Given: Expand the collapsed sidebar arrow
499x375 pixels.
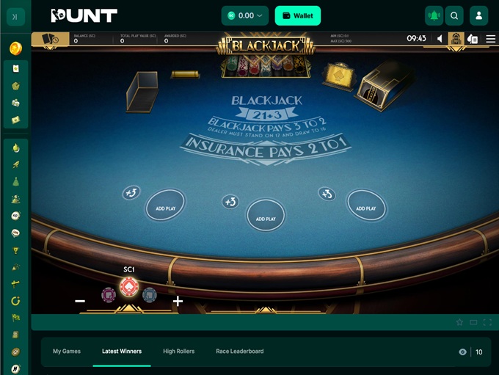Looking at the screenshot, I should tap(15, 17).
